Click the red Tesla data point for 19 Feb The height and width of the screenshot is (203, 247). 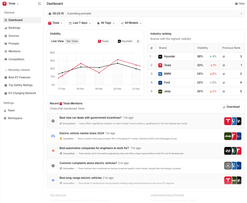(x=99, y=73)
